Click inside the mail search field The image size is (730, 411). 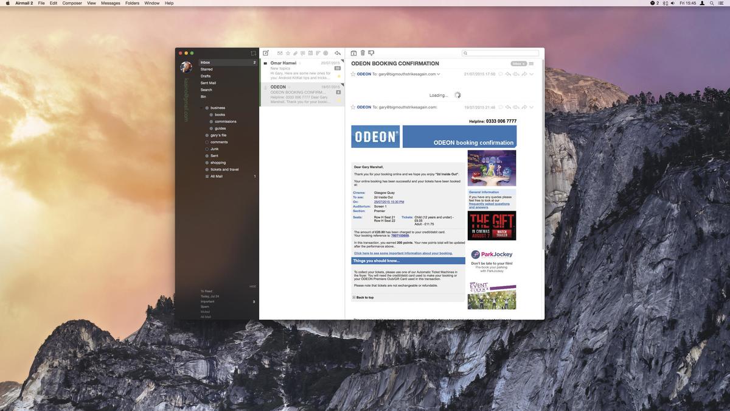click(x=500, y=53)
